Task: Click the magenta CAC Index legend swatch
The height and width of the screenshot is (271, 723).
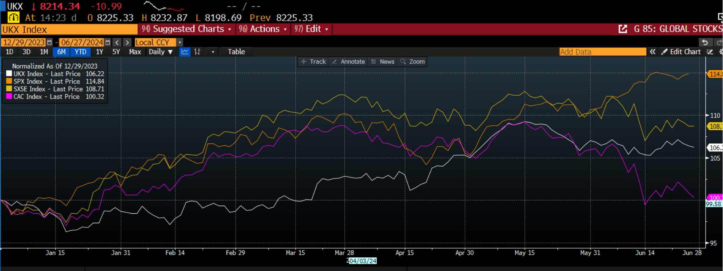Action: coord(9,96)
